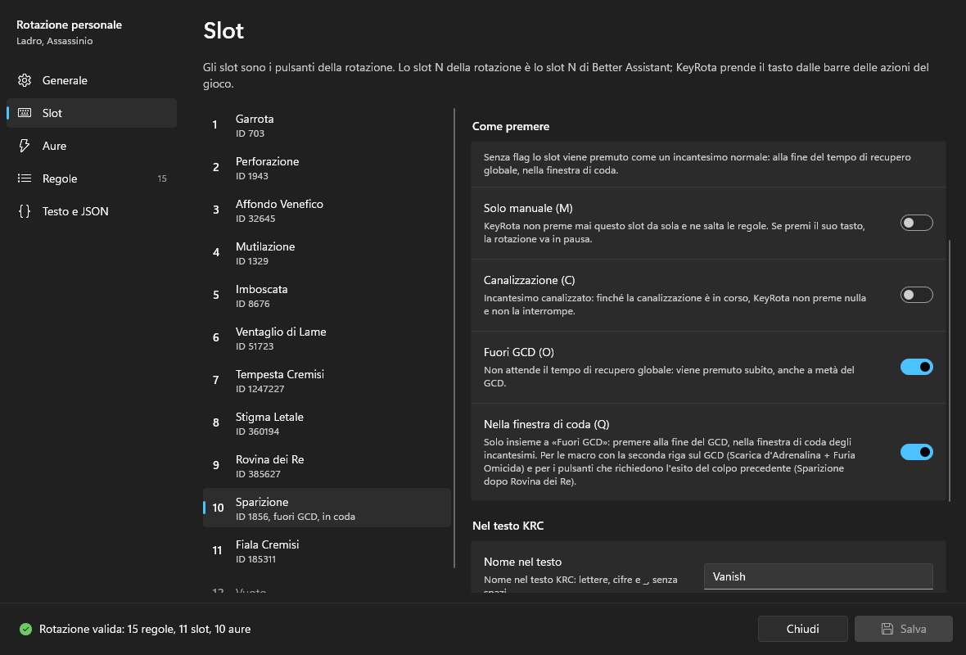Turn on the Canalizzazione (C) switch
The image size is (966, 655).
tap(916, 295)
